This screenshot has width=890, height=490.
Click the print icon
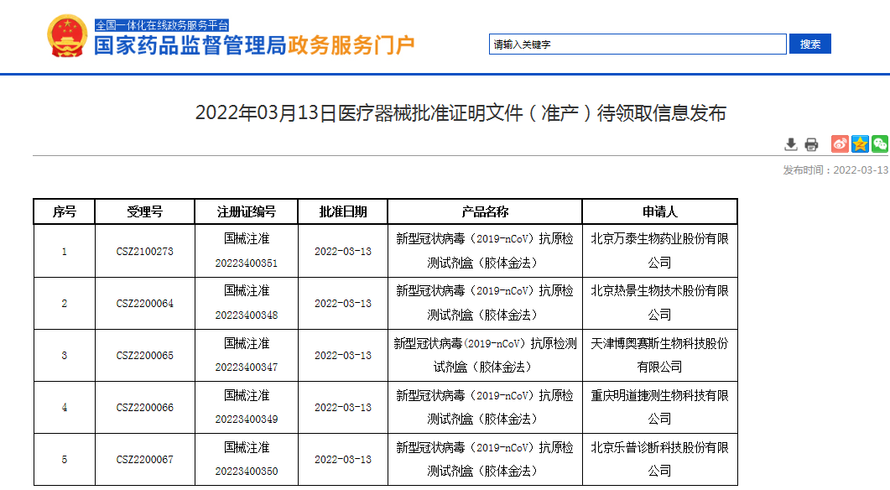click(x=812, y=144)
